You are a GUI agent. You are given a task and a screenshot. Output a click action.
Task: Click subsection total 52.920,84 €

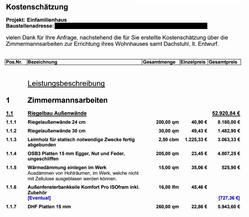(x=226, y=113)
